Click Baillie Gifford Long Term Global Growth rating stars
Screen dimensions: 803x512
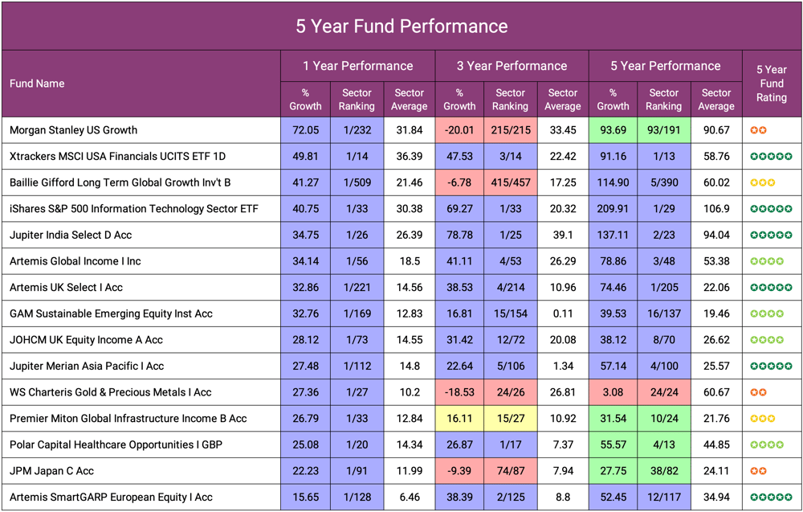click(x=762, y=182)
